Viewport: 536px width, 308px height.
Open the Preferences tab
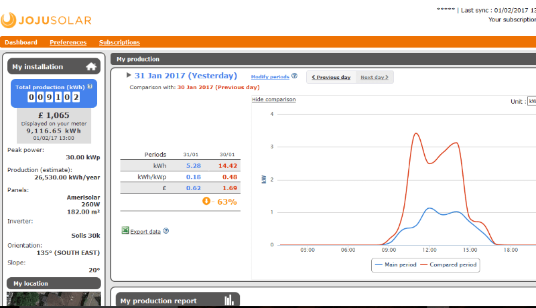tap(68, 42)
